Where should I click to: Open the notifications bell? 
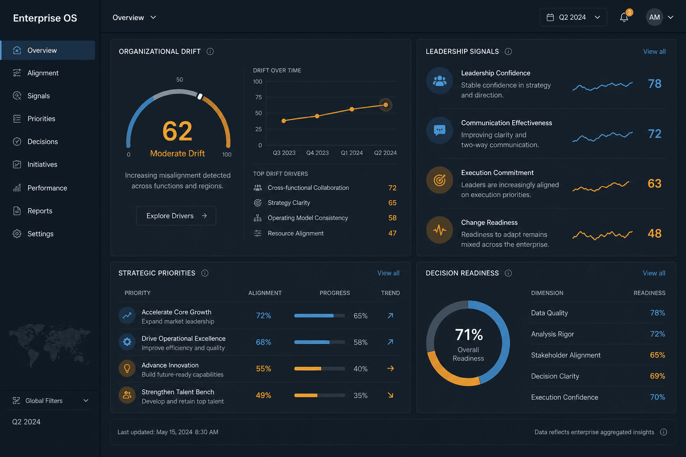pos(624,17)
